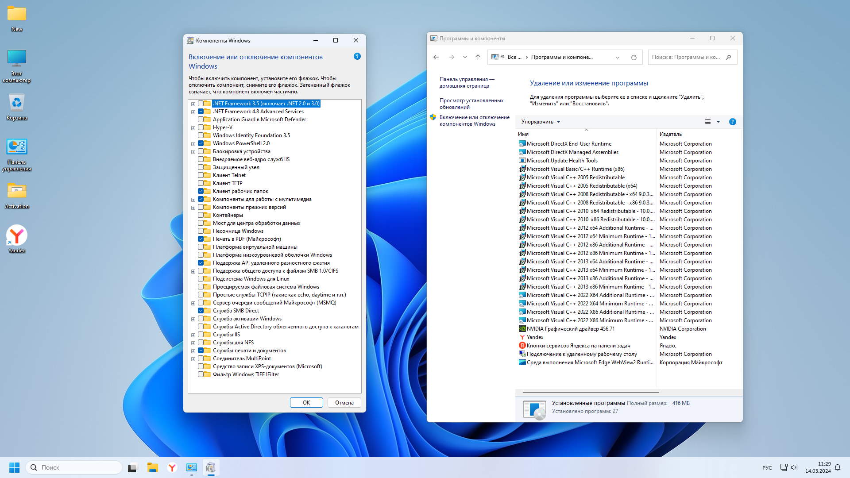Expand the IIS services tree node
Screen dimensions: 850x478
click(193, 335)
